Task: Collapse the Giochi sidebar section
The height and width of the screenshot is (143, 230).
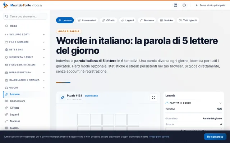Action: click(25, 88)
